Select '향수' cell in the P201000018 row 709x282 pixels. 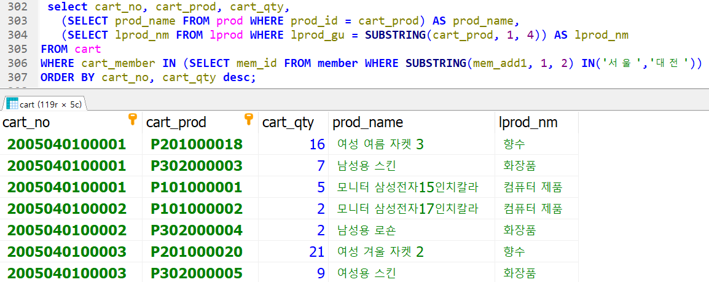tap(537, 144)
